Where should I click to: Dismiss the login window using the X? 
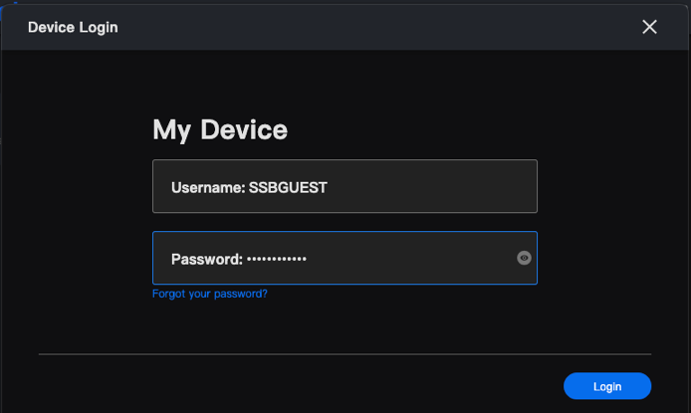coord(650,27)
